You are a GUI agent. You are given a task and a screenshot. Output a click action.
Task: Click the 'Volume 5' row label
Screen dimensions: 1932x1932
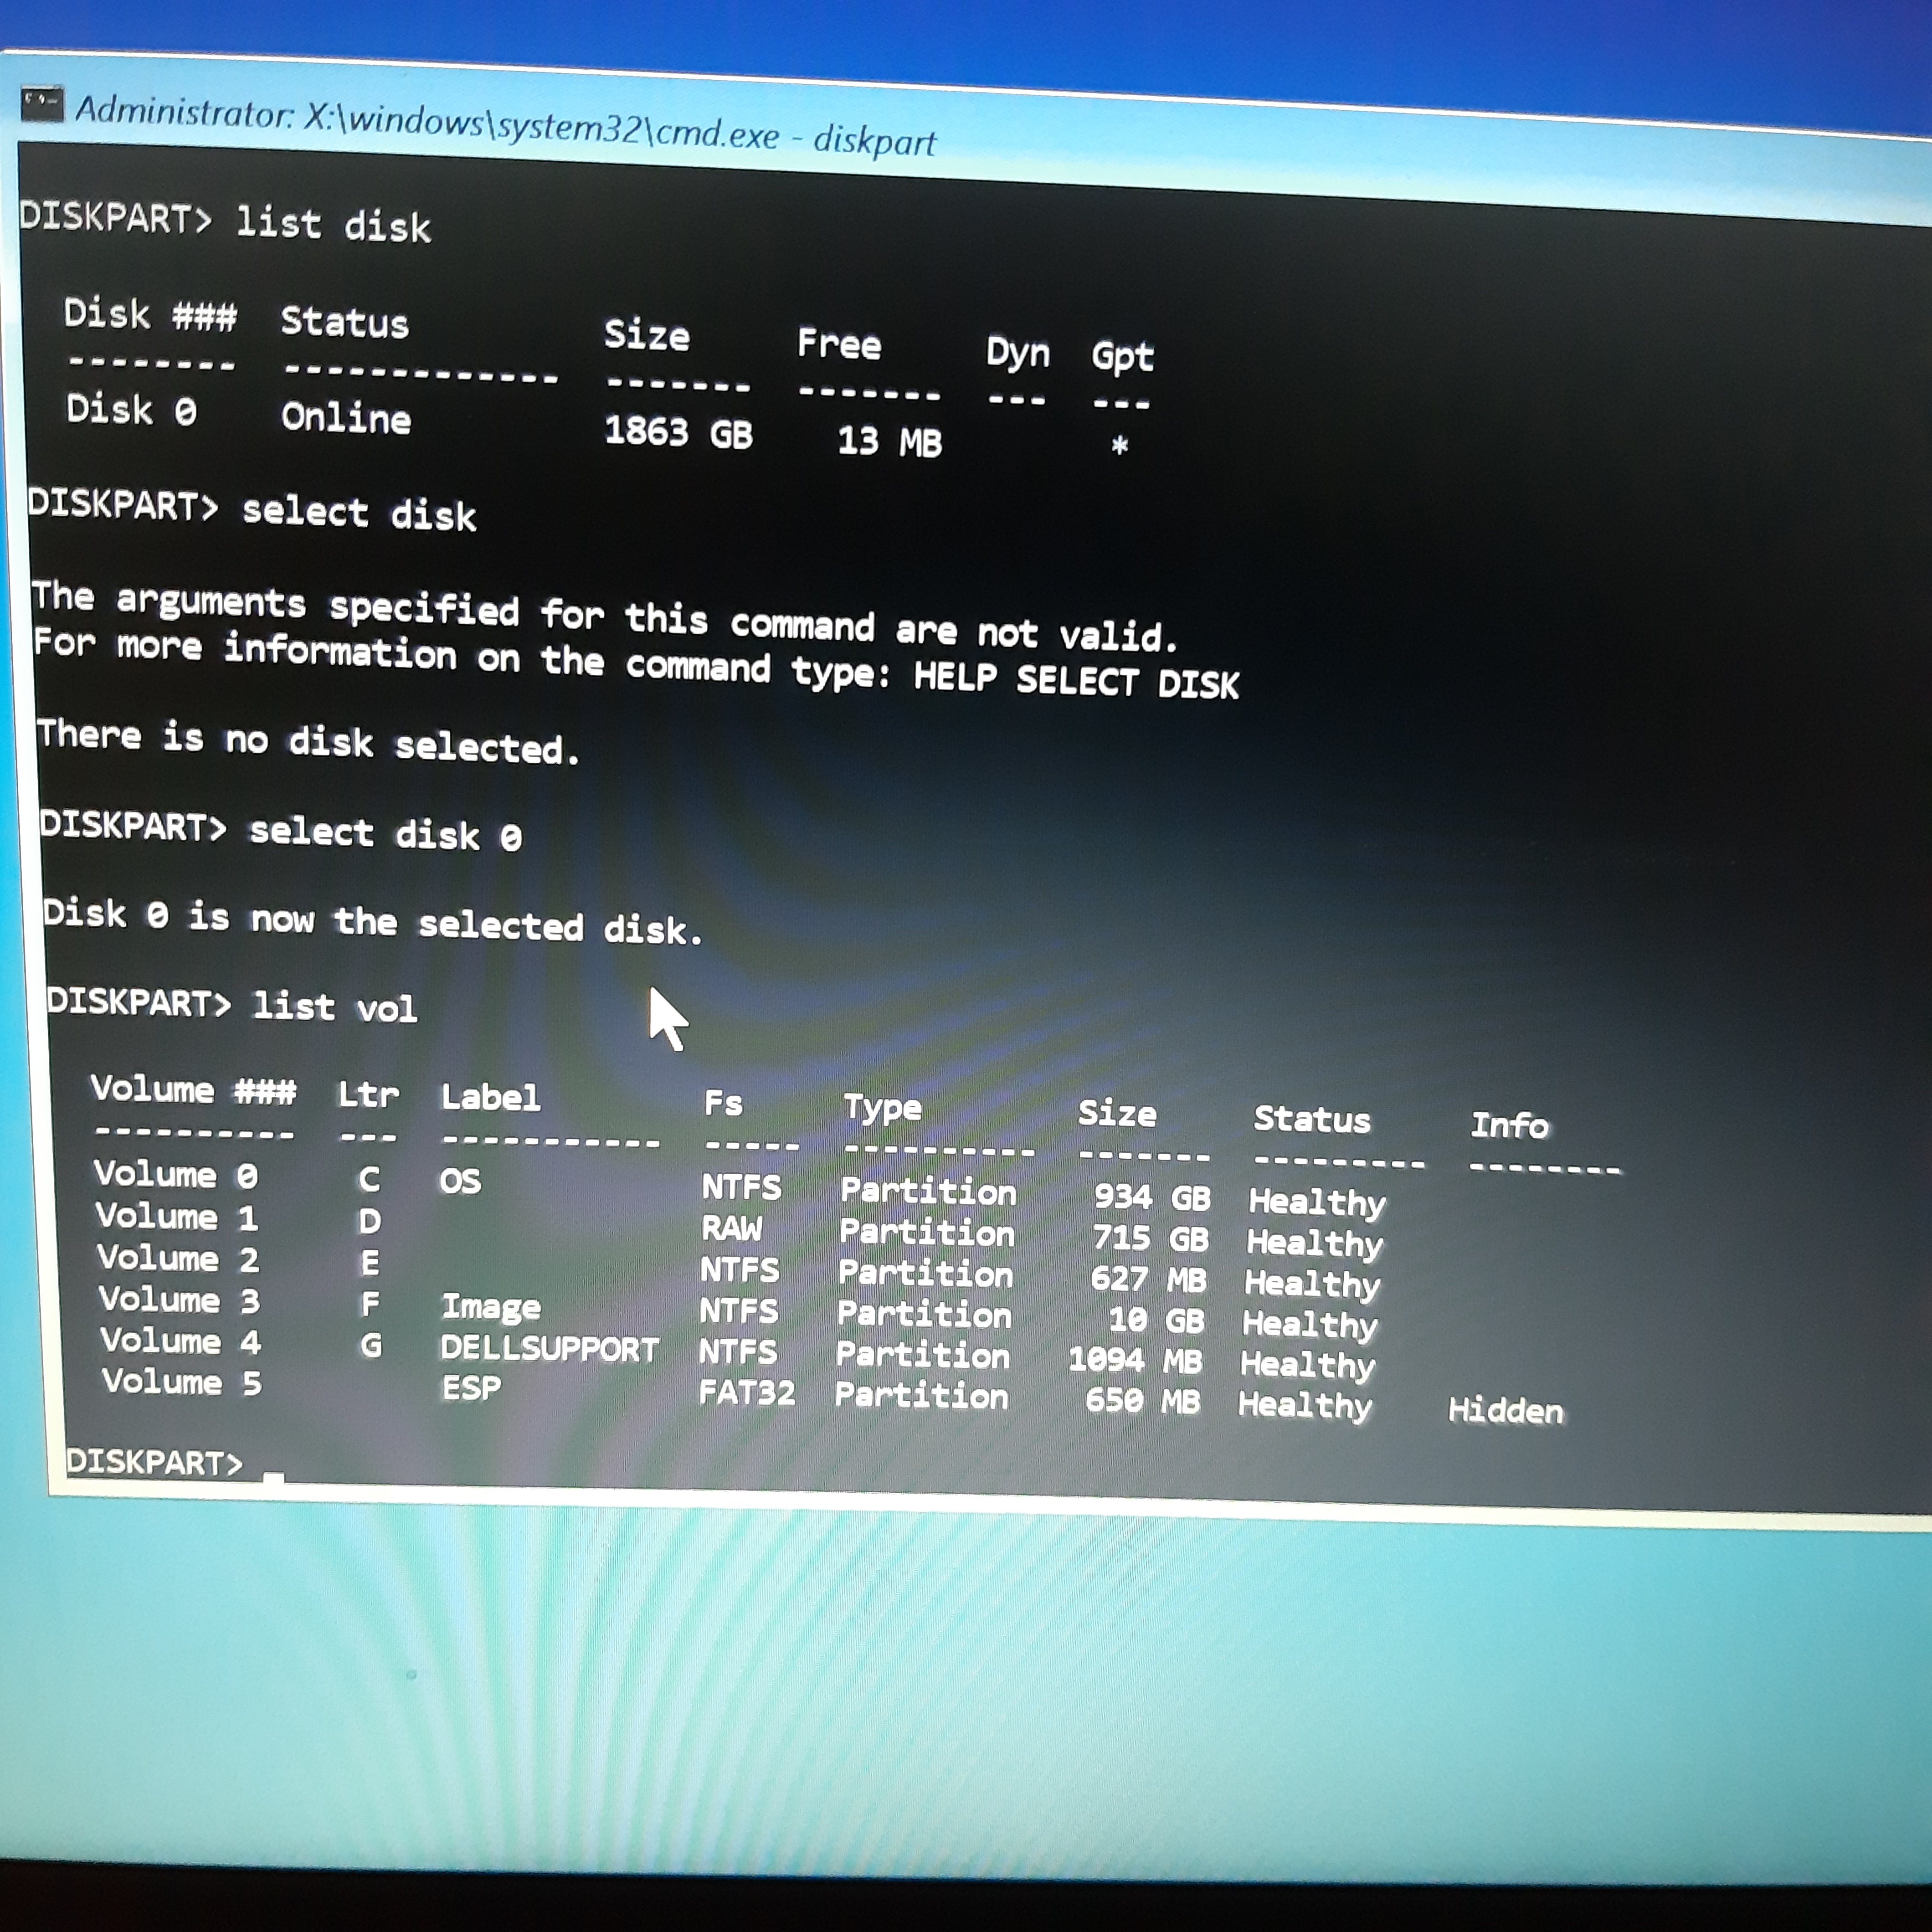tap(182, 1382)
